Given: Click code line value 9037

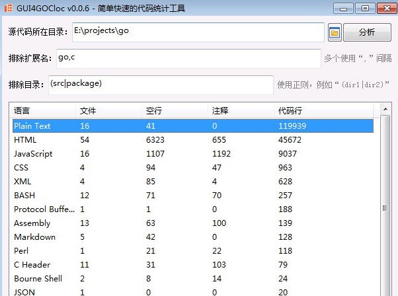Looking at the screenshot, I should point(288,154).
